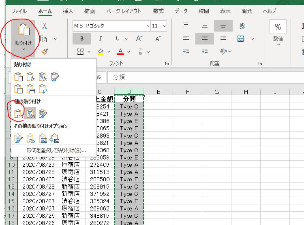Open the font name dropdown
The width and height of the screenshot is (304, 225).
coord(147,26)
